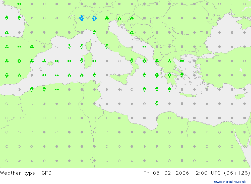Click the weatheronline.co.uk copyright link
The width and height of the screenshot is (251, 184).
point(230,182)
